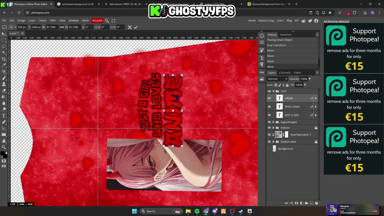Open the Properties sliders panel icon

tap(262, 42)
